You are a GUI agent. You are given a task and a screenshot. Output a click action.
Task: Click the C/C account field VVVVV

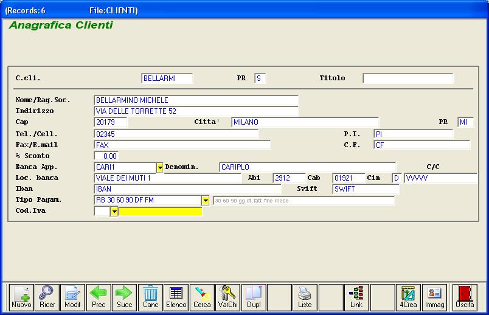(441, 178)
